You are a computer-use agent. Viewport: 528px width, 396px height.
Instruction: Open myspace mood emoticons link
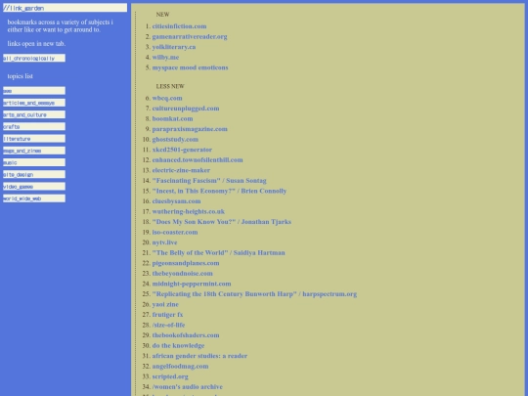tap(190, 67)
